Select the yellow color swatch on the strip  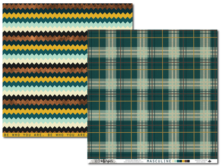click(183, 161)
